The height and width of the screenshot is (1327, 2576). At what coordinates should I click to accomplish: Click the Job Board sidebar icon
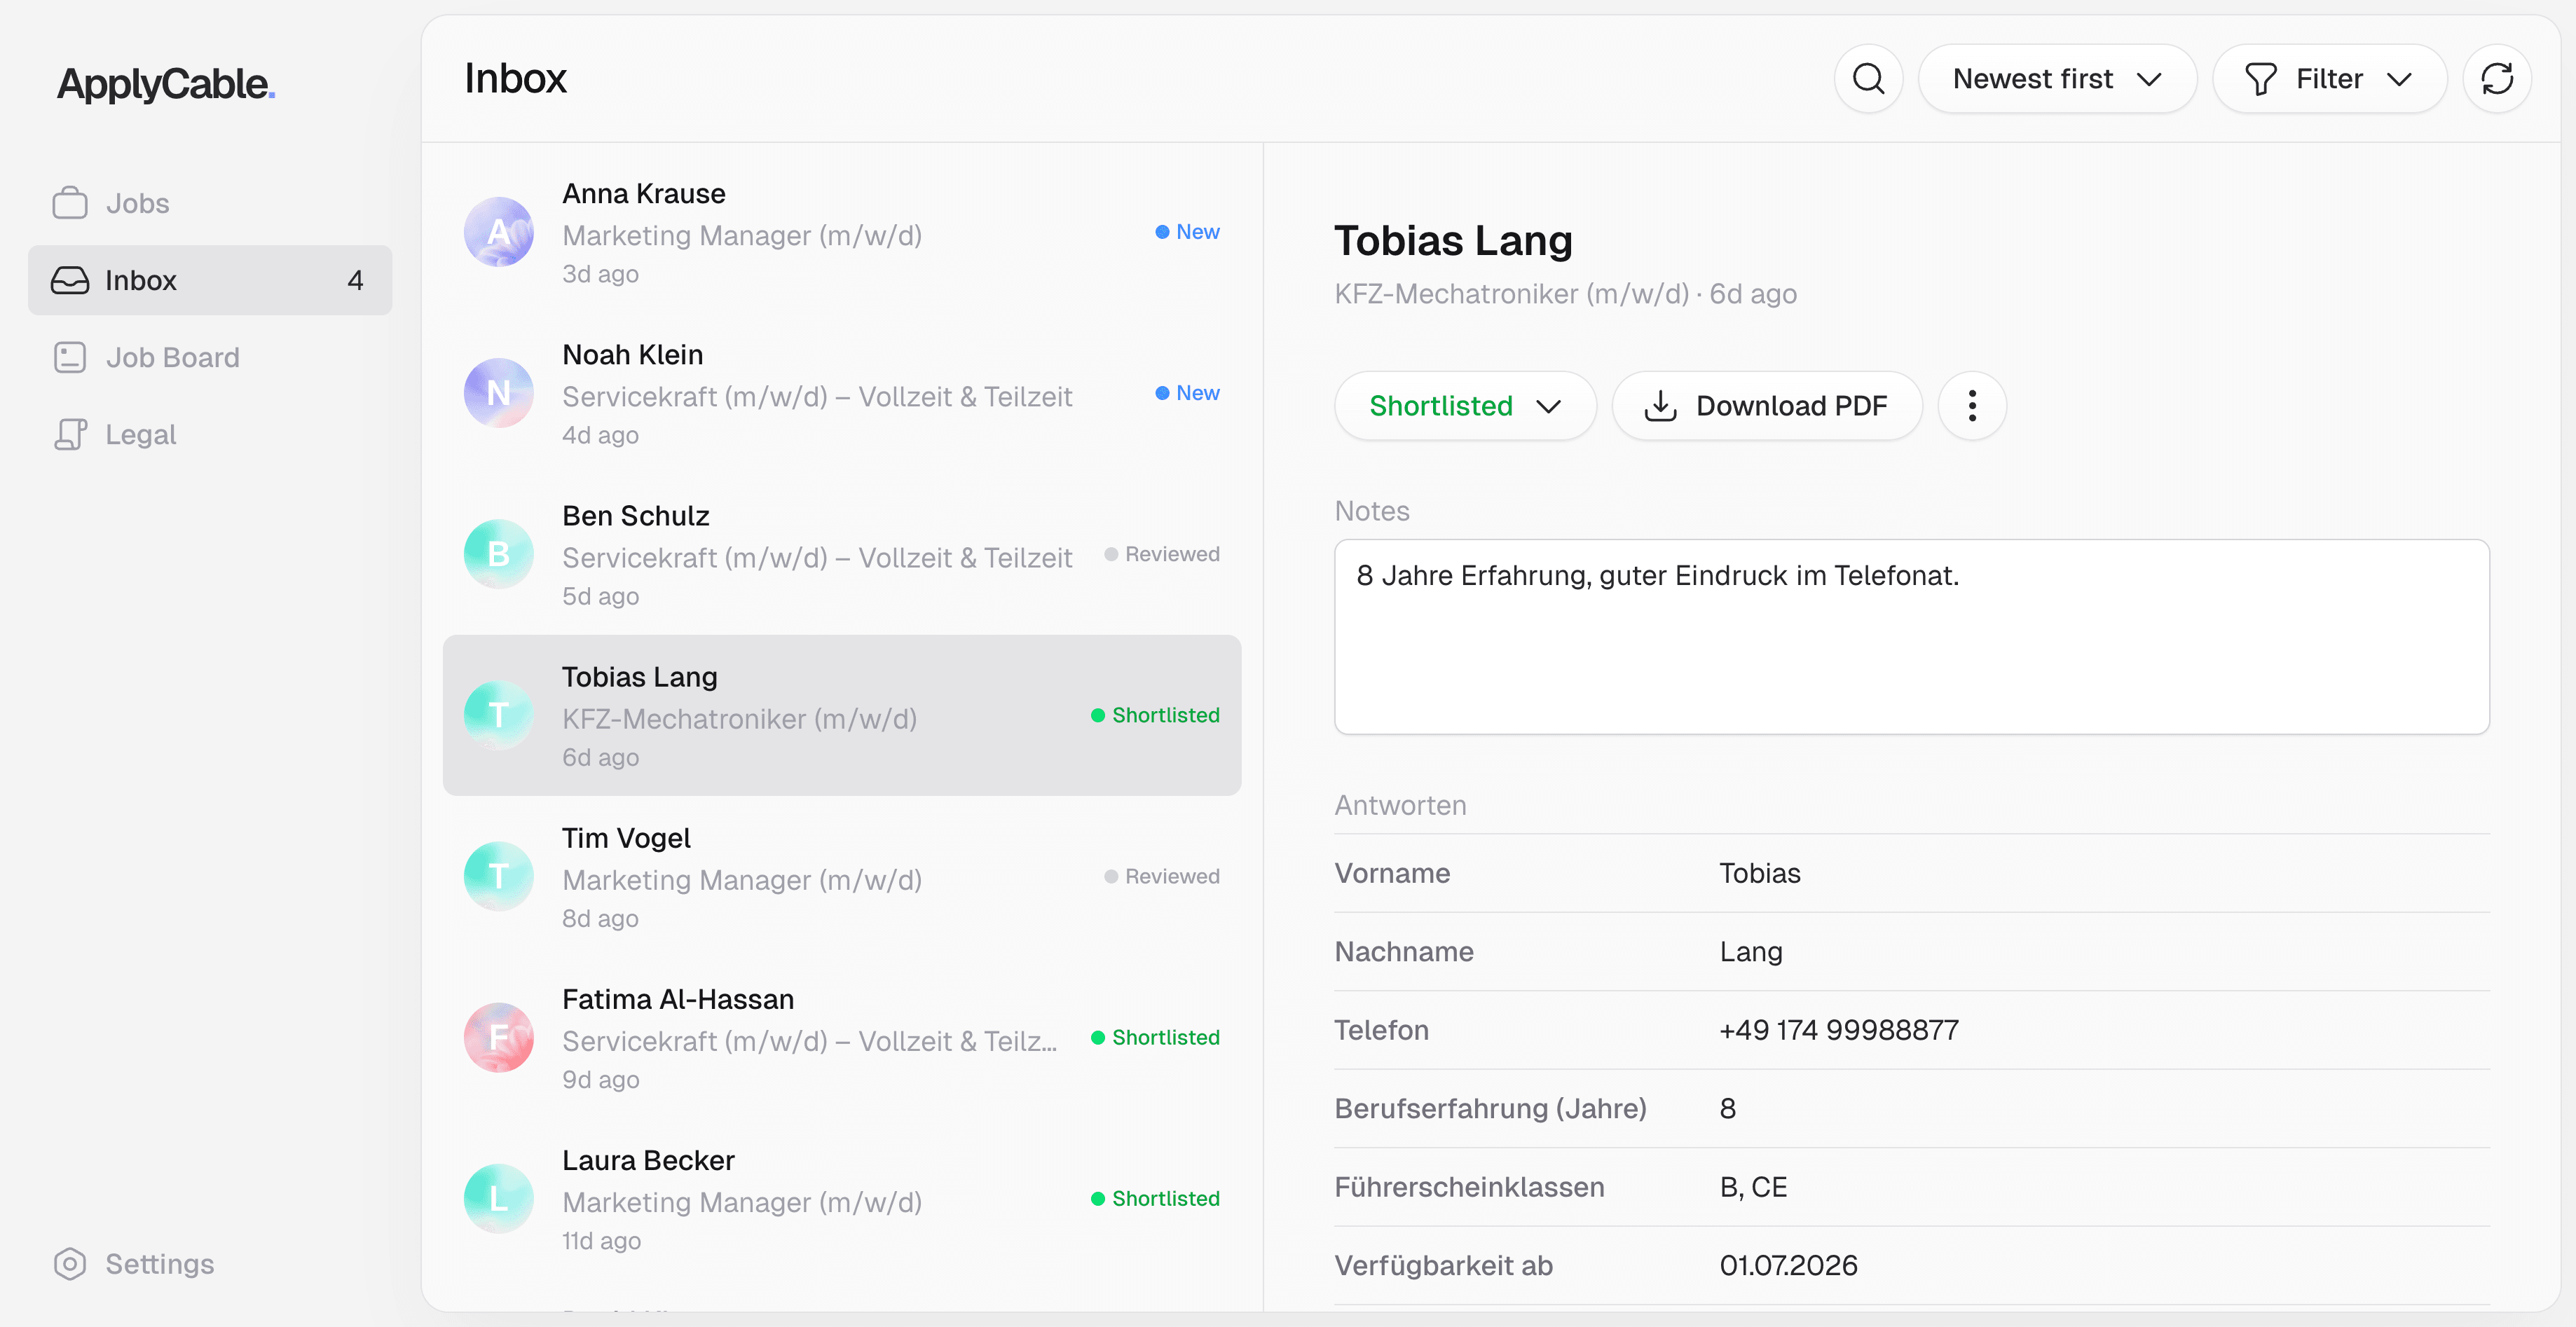70,357
